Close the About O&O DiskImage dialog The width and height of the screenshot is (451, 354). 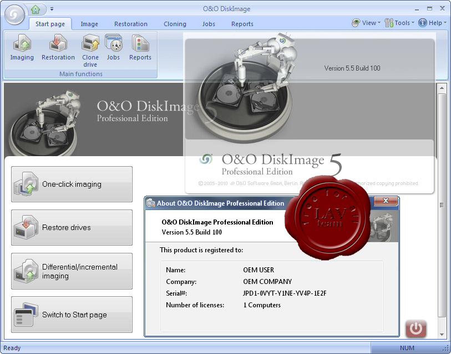point(386,201)
